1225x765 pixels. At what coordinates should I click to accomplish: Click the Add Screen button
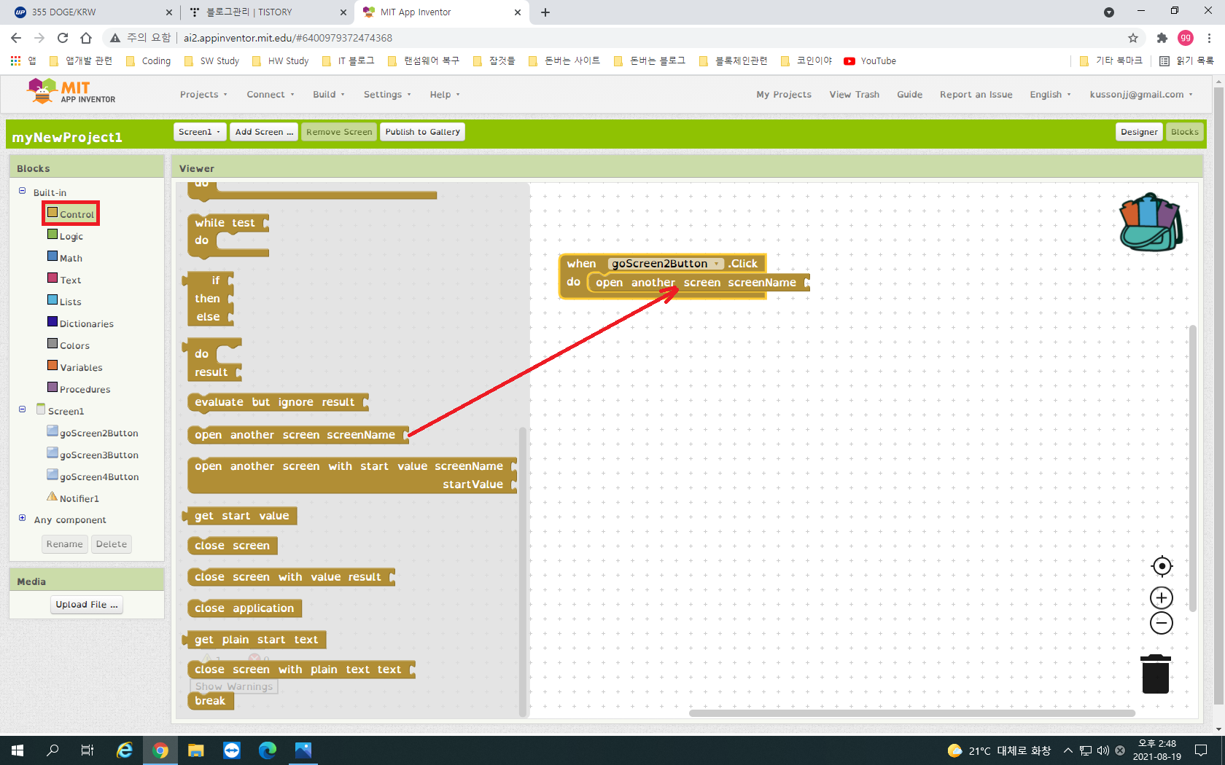point(264,132)
